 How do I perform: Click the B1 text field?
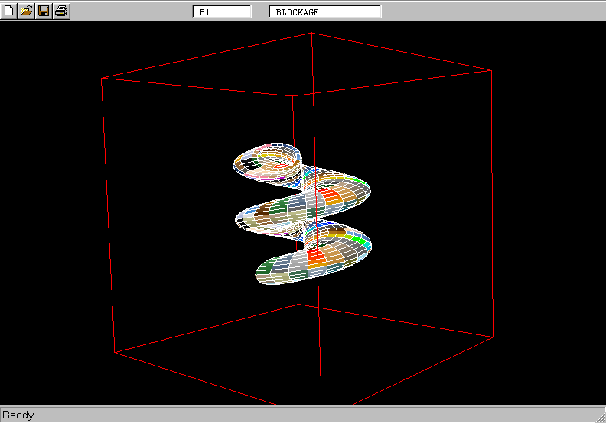click(x=222, y=11)
